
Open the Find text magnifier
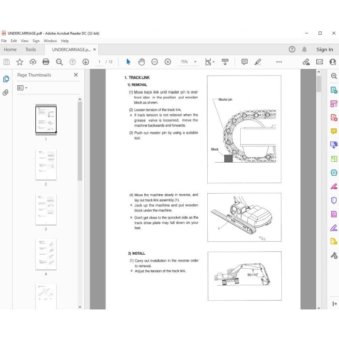point(59,62)
